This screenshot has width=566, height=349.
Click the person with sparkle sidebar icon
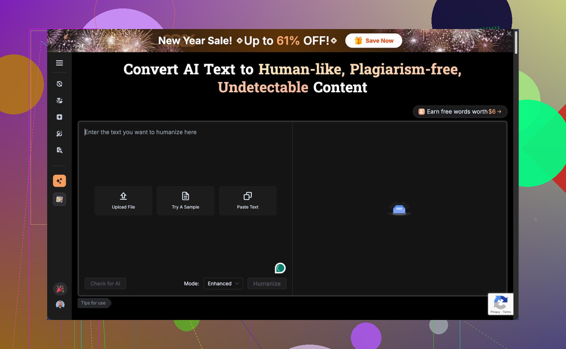point(59,100)
